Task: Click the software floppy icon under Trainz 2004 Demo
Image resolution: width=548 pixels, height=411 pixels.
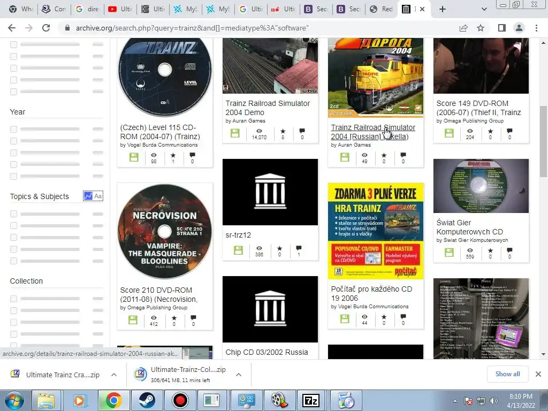Action: coord(235,133)
